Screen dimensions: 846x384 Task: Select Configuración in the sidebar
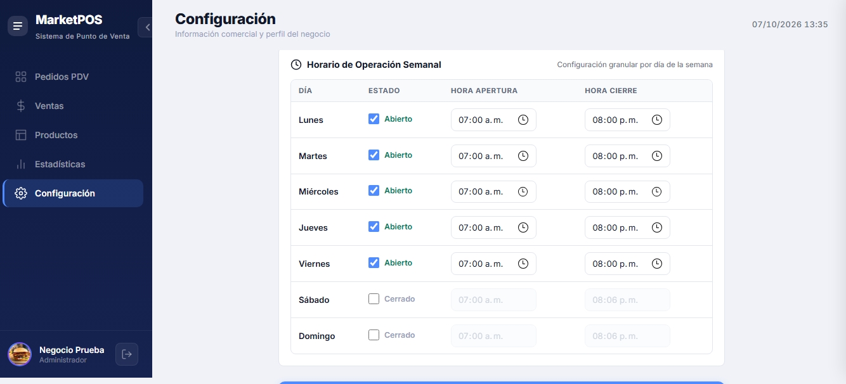pos(73,193)
